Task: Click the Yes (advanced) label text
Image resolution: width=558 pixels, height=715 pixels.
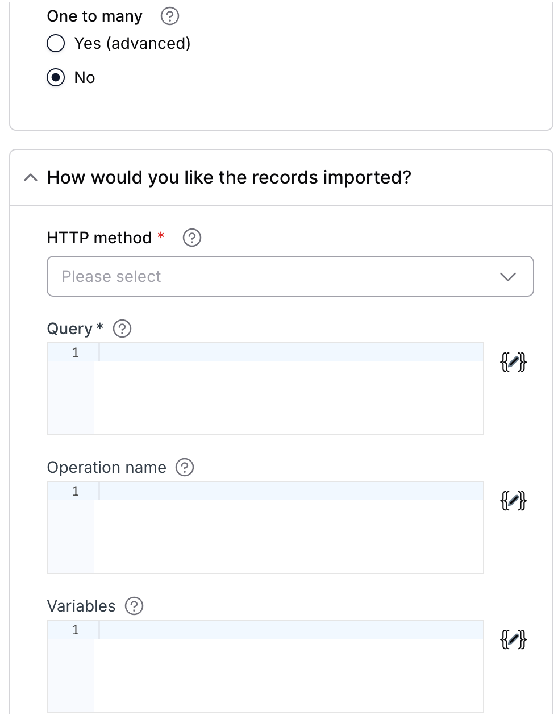Action: [x=132, y=43]
